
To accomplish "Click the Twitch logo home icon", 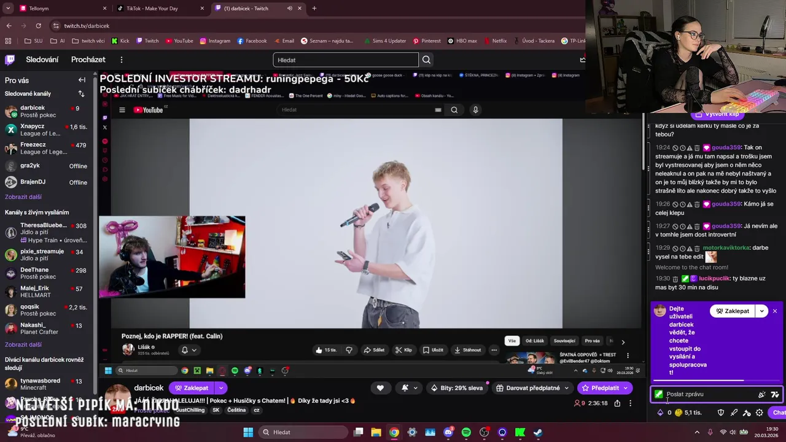I will [10, 60].
